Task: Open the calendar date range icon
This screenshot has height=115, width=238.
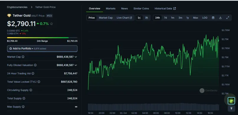Action: point(213,18)
